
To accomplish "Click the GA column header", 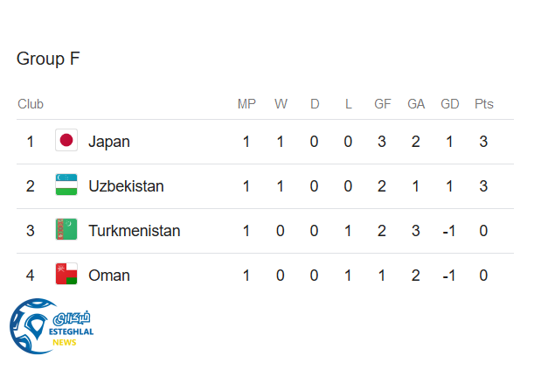I will [x=416, y=104].
